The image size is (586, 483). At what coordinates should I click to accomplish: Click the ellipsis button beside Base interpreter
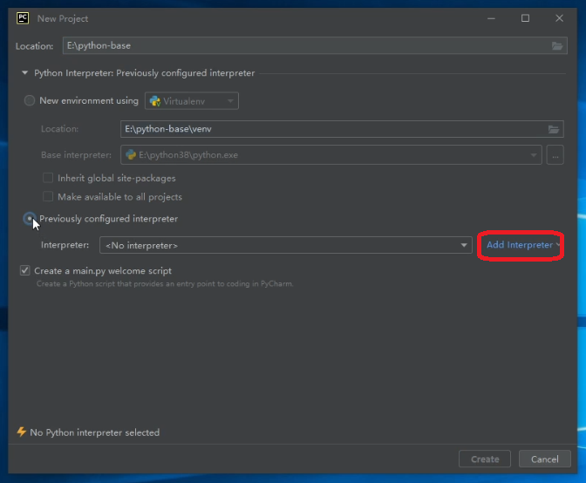point(555,155)
